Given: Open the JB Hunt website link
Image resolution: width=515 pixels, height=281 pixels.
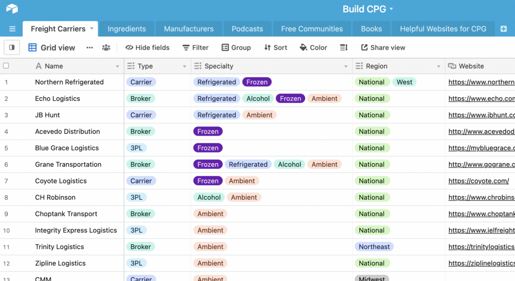Looking at the screenshot, I should (x=482, y=115).
